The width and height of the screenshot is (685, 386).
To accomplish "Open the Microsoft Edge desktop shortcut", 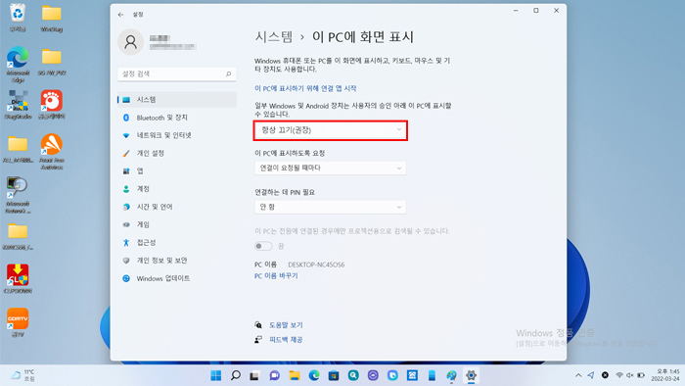I will coord(18,65).
